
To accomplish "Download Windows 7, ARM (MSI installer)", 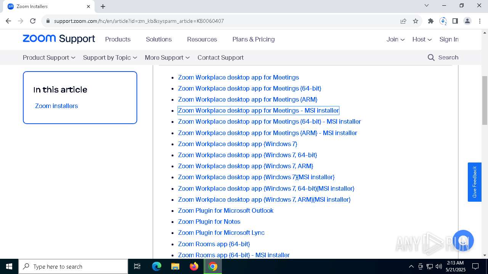I will point(264,199).
